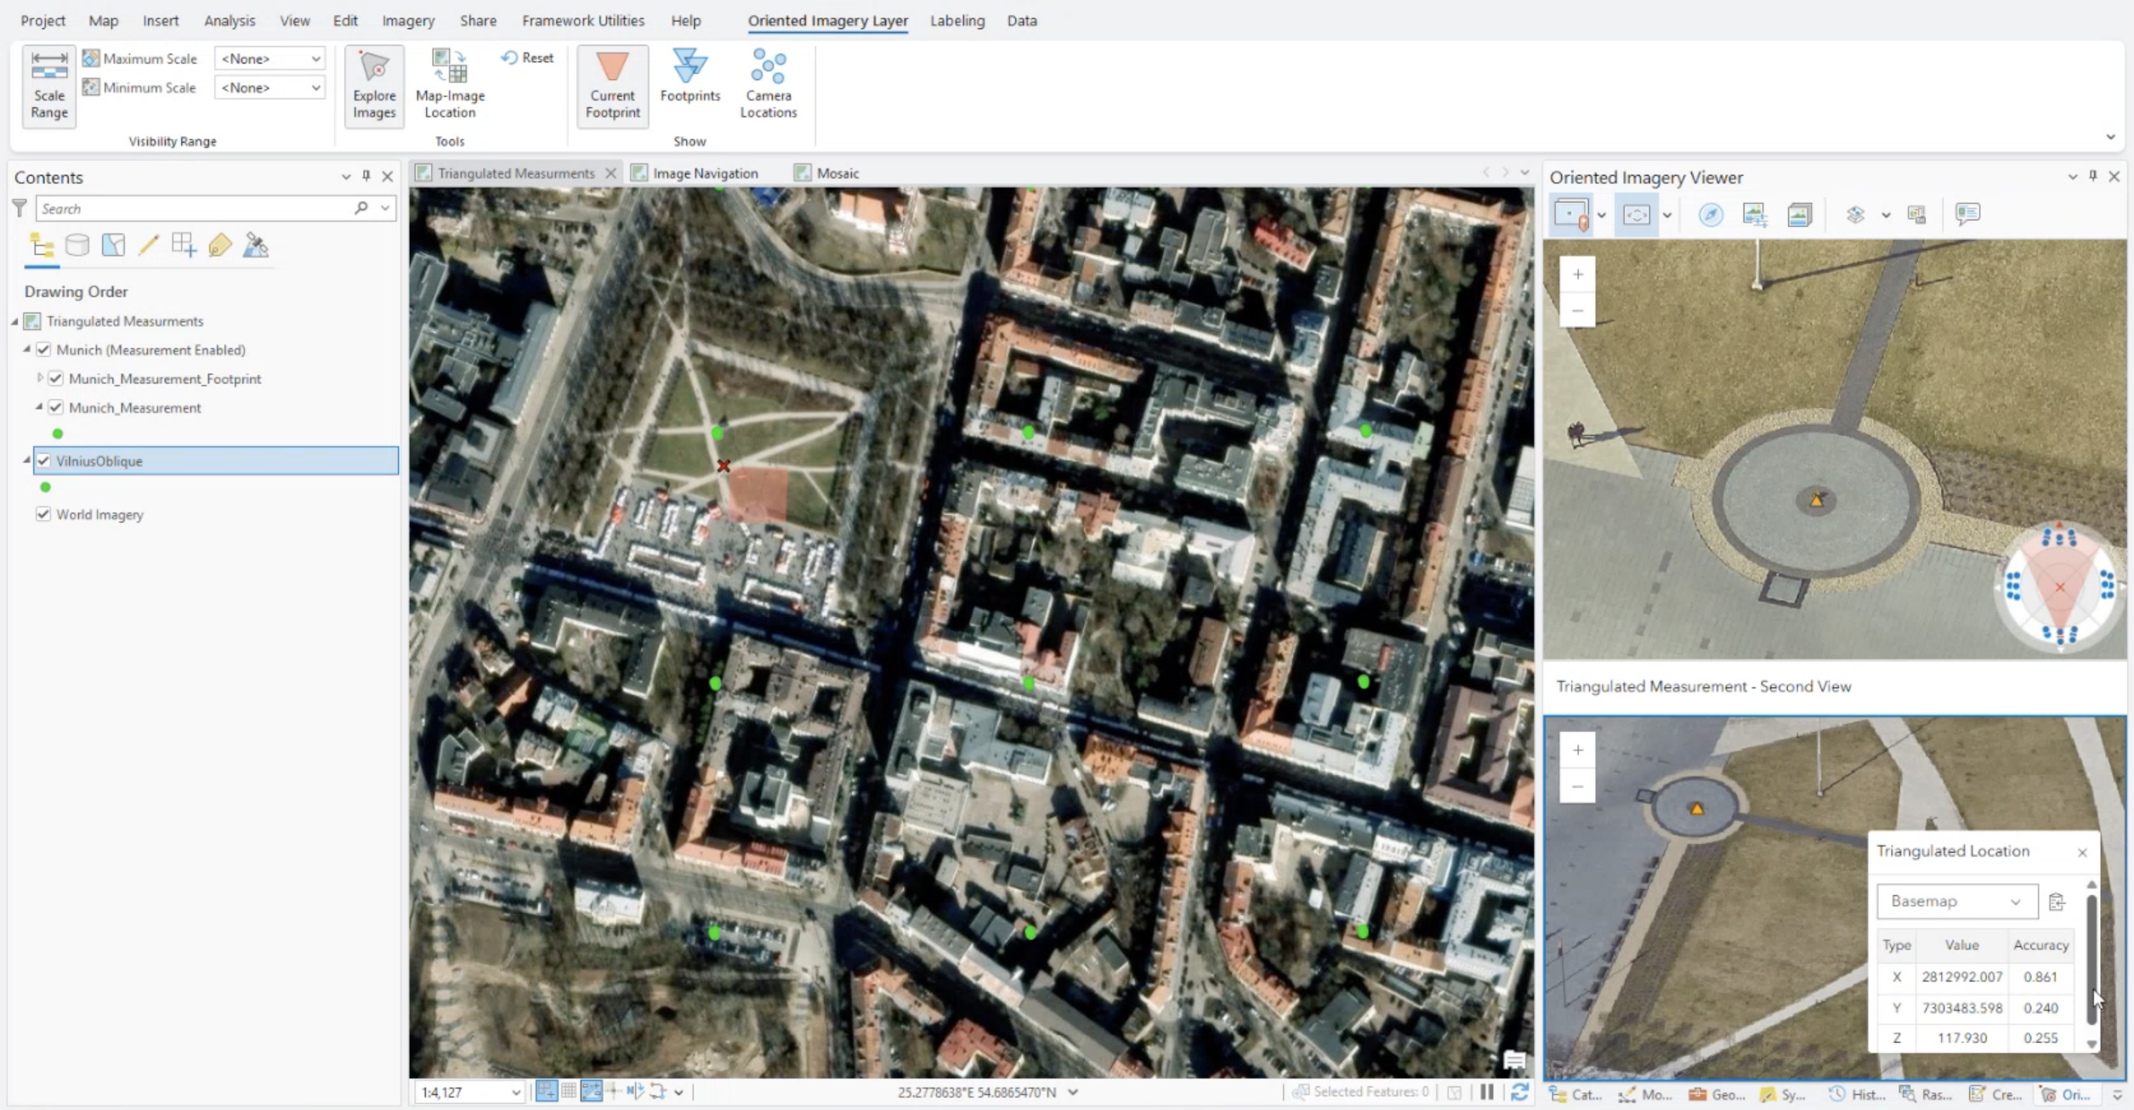Expand the Munich_Measurement_Footprint tree node

click(39, 378)
